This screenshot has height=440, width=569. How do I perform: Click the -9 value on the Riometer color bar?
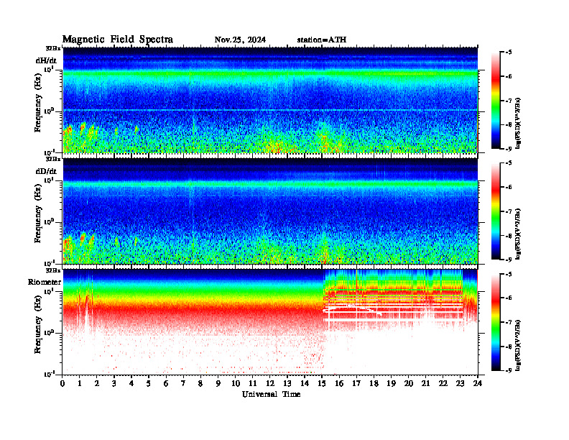coord(508,370)
